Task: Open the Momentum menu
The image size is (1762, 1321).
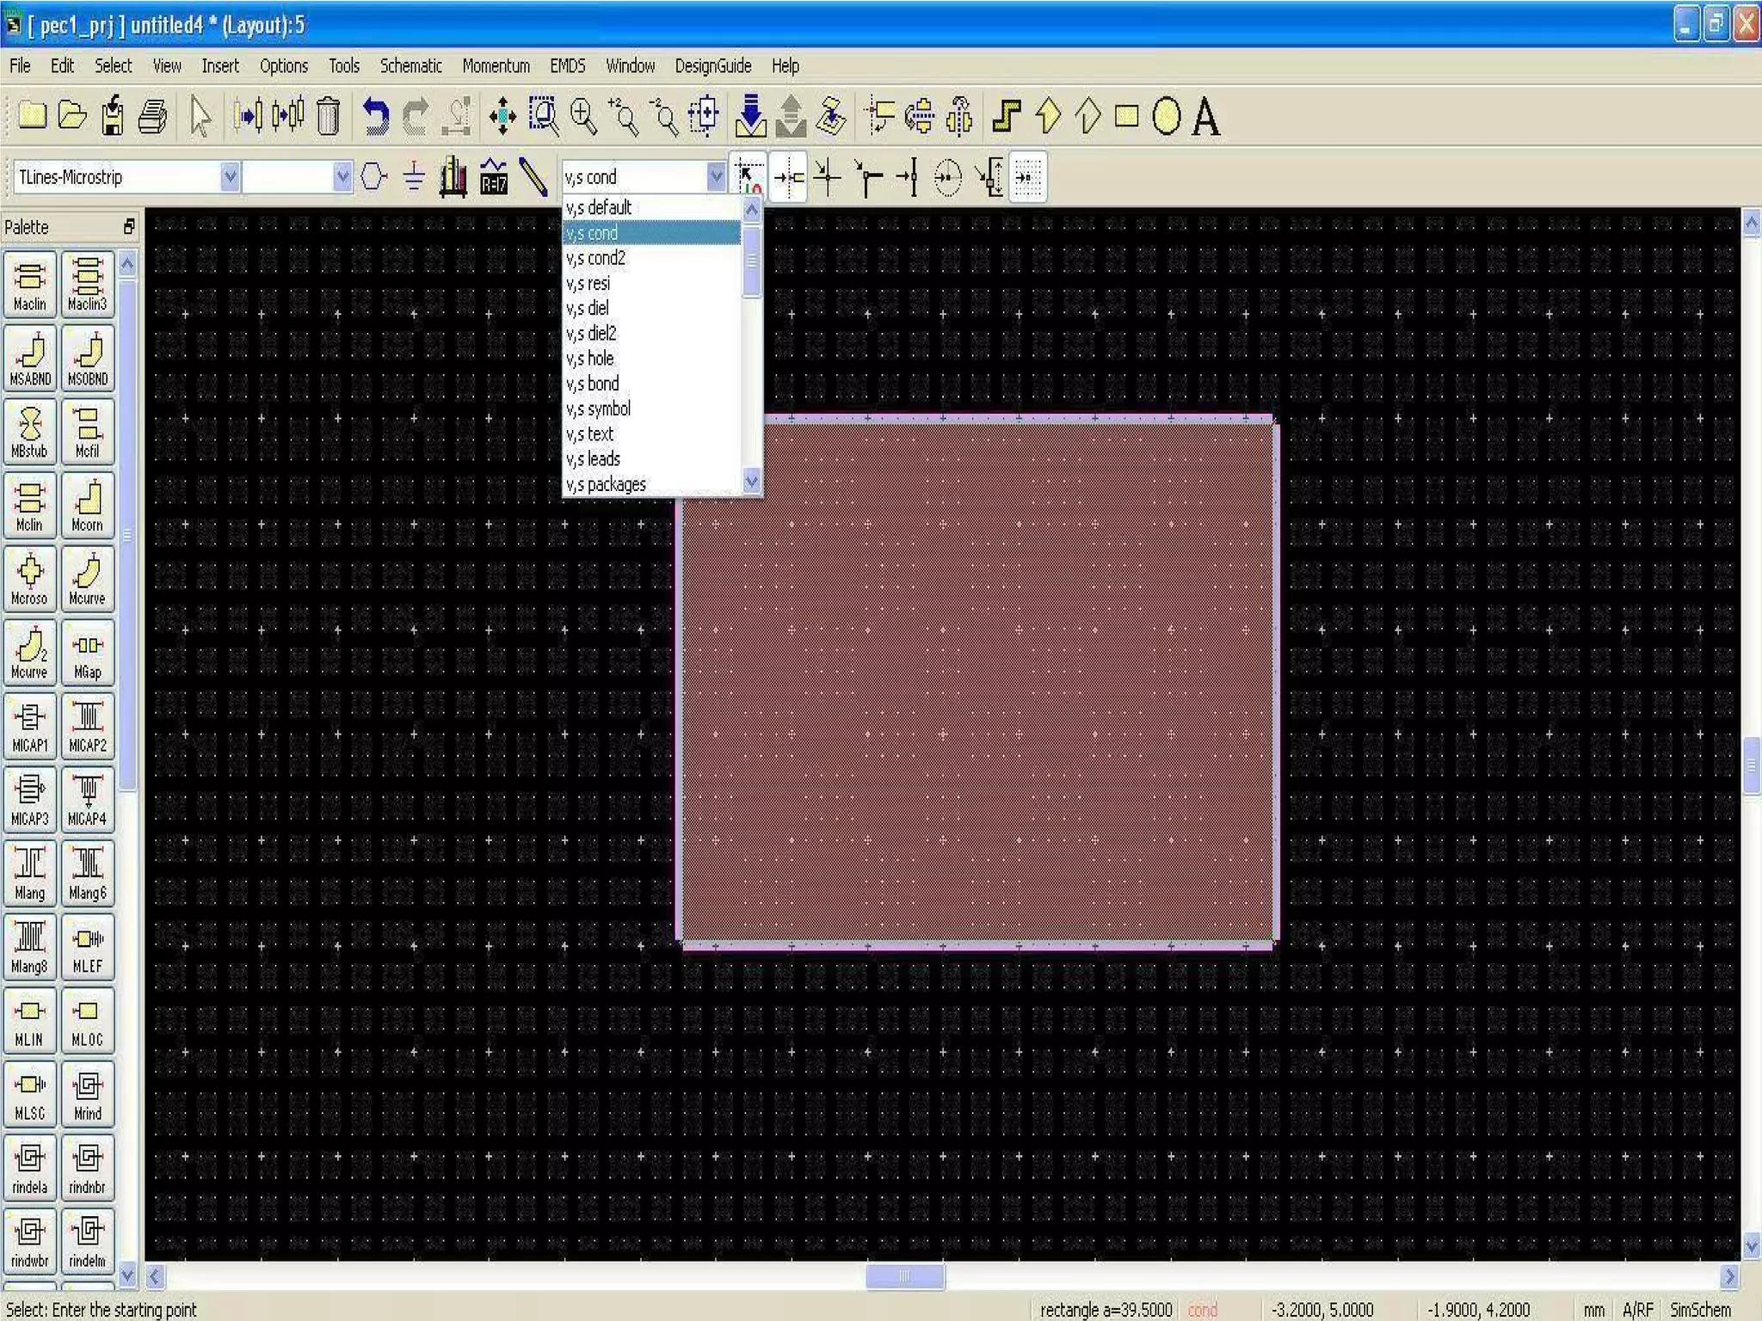Action: pyautogui.click(x=496, y=66)
